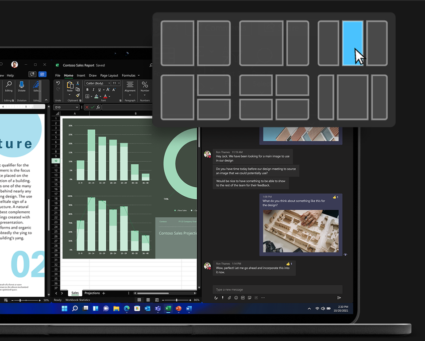Open the Insert ribbon tab in Excel
This screenshot has width=425, height=341.
tap(81, 75)
